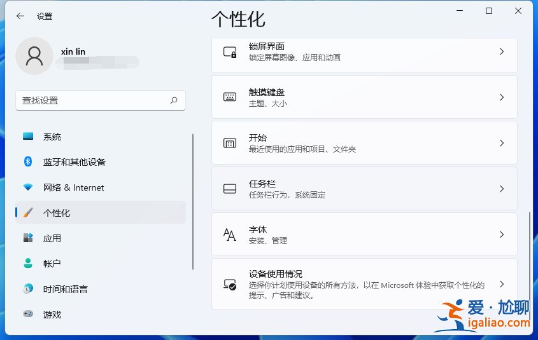Click the 个性化 page heading
The image size is (538, 340).
pos(238,19)
